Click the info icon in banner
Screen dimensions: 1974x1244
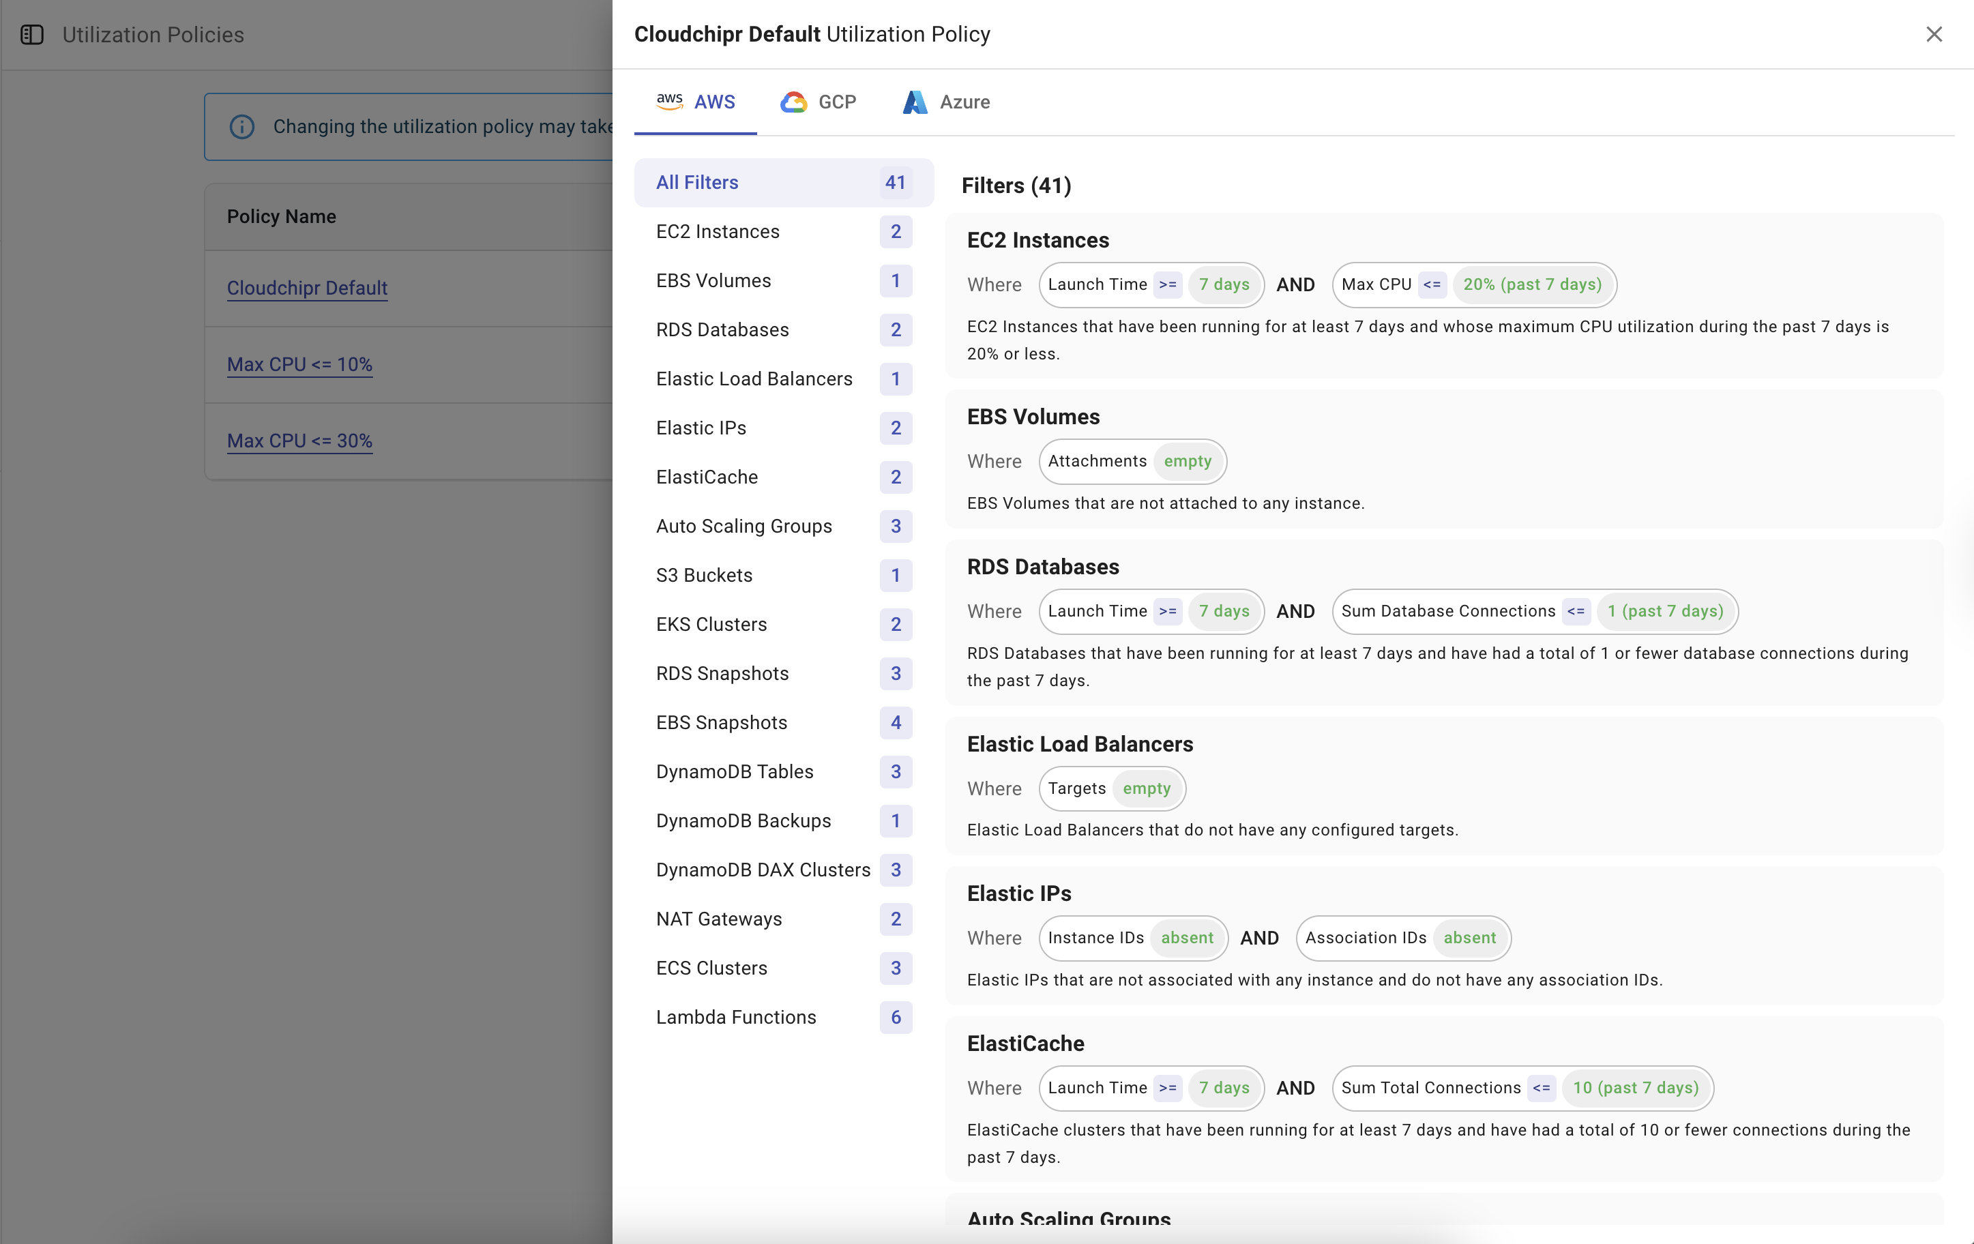pyautogui.click(x=242, y=126)
